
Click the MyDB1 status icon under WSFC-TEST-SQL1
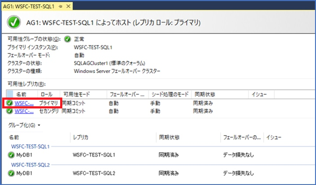11,155
